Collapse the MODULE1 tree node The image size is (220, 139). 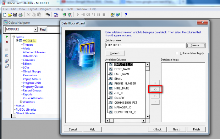pyautogui.click(x=18, y=41)
